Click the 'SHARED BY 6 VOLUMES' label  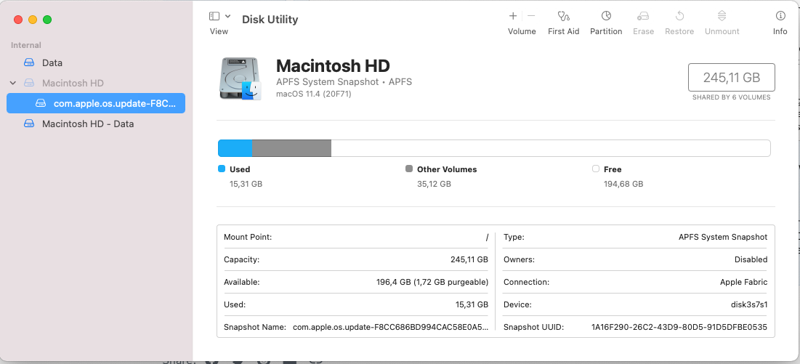point(732,97)
